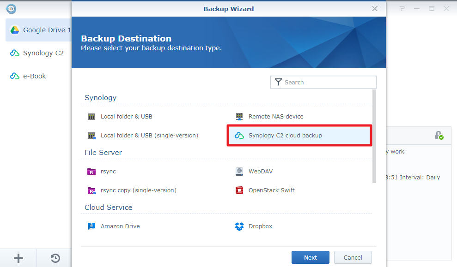Viewport: 457px width, 267px height.
Task: Select Synology C2 cloud backup
Action: (x=299, y=135)
